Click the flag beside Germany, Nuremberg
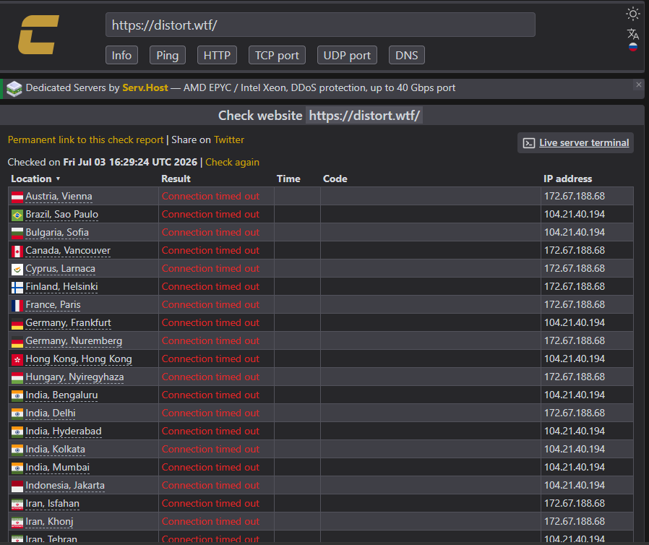 coord(17,341)
